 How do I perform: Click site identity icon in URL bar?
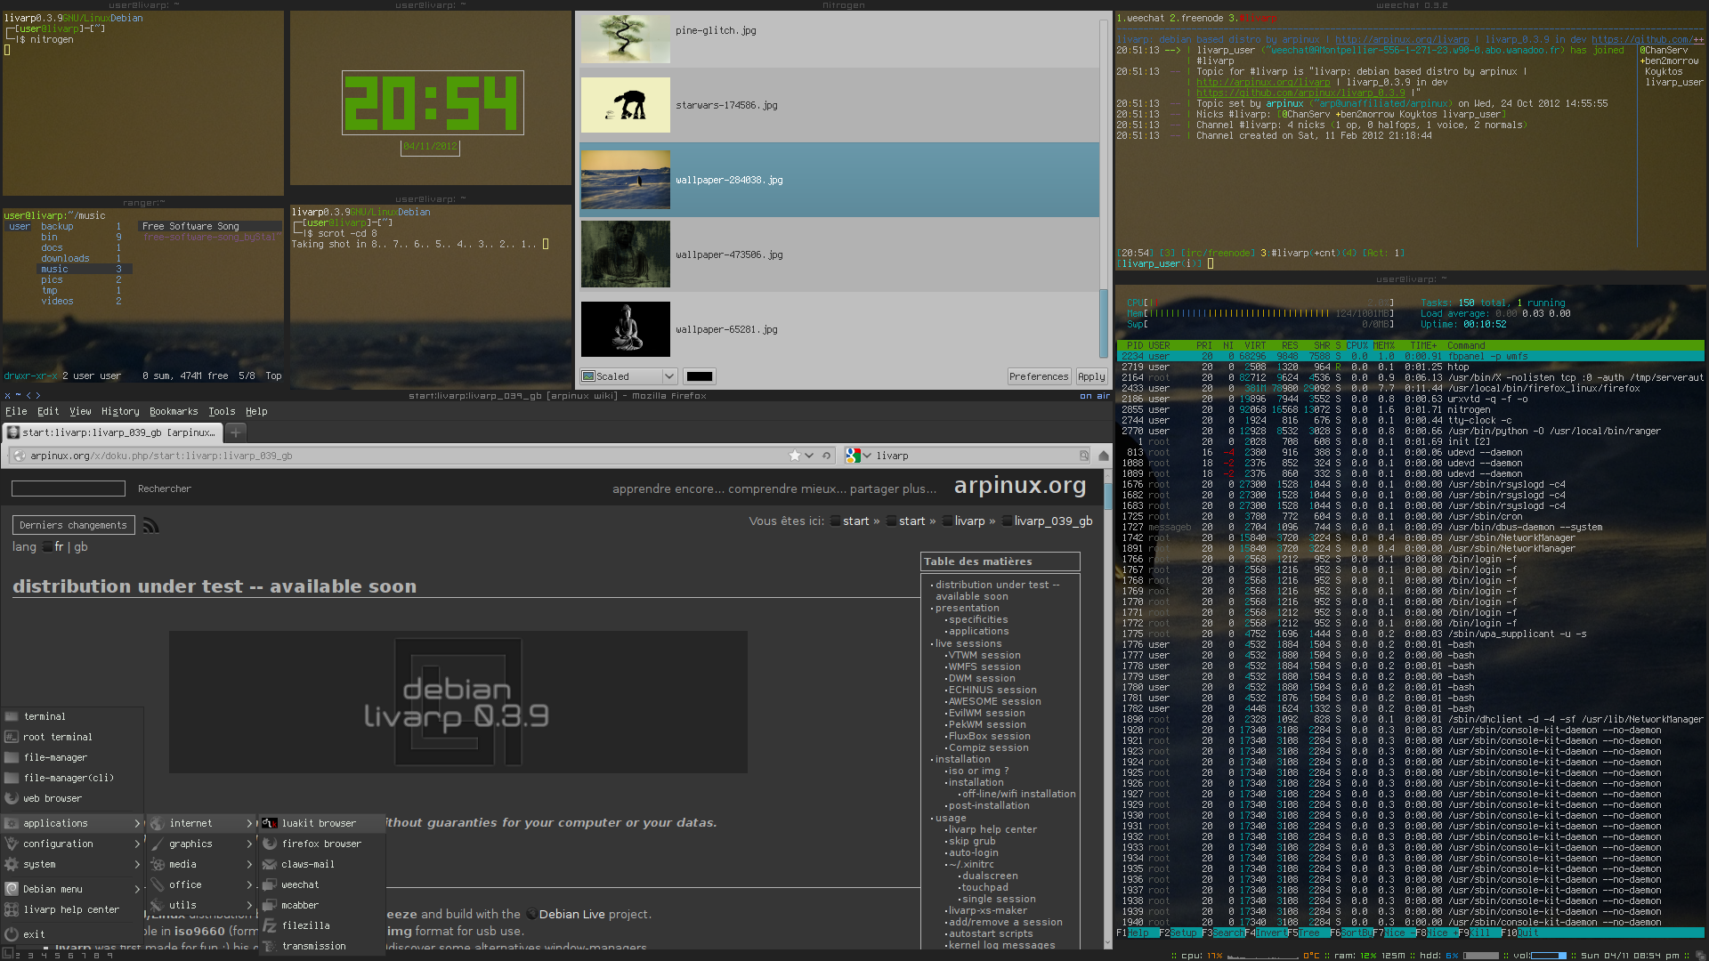pyautogui.click(x=20, y=456)
